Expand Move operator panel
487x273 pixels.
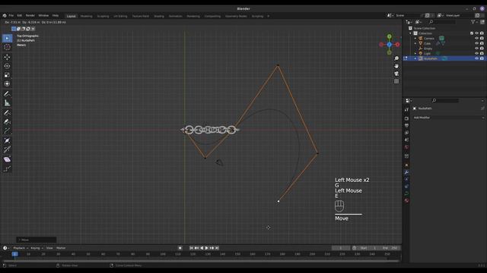coord(37,240)
